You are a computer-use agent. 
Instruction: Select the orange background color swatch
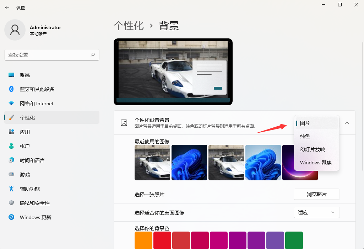point(143,240)
